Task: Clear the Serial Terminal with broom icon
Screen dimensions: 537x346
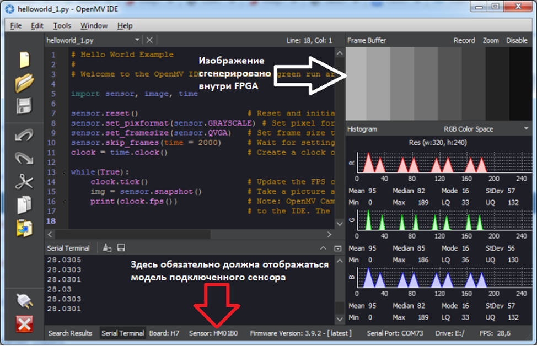Action: click(x=108, y=248)
